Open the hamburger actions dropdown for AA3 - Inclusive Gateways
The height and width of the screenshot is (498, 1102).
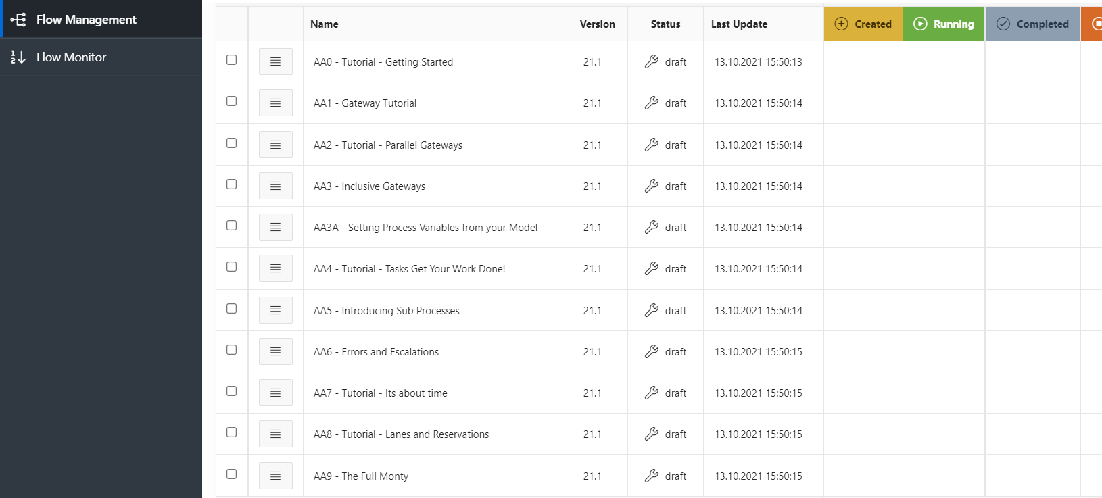(x=275, y=185)
